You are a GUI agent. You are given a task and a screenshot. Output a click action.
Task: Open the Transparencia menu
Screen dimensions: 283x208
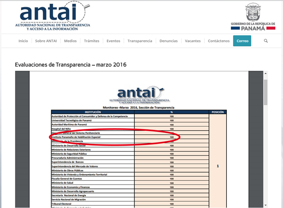[140, 41]
